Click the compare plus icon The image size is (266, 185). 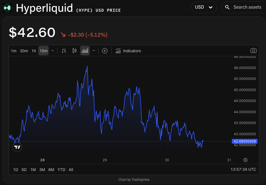pos(105,51)
